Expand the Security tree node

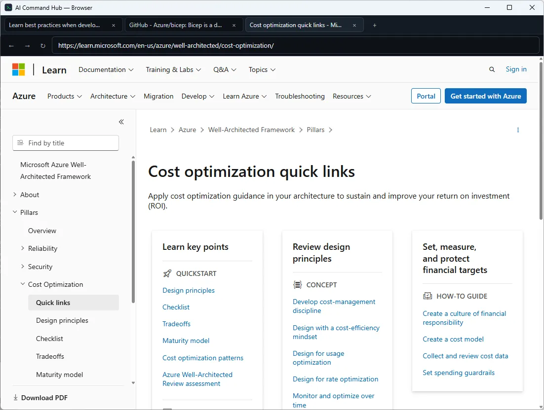tap(23, 266)
